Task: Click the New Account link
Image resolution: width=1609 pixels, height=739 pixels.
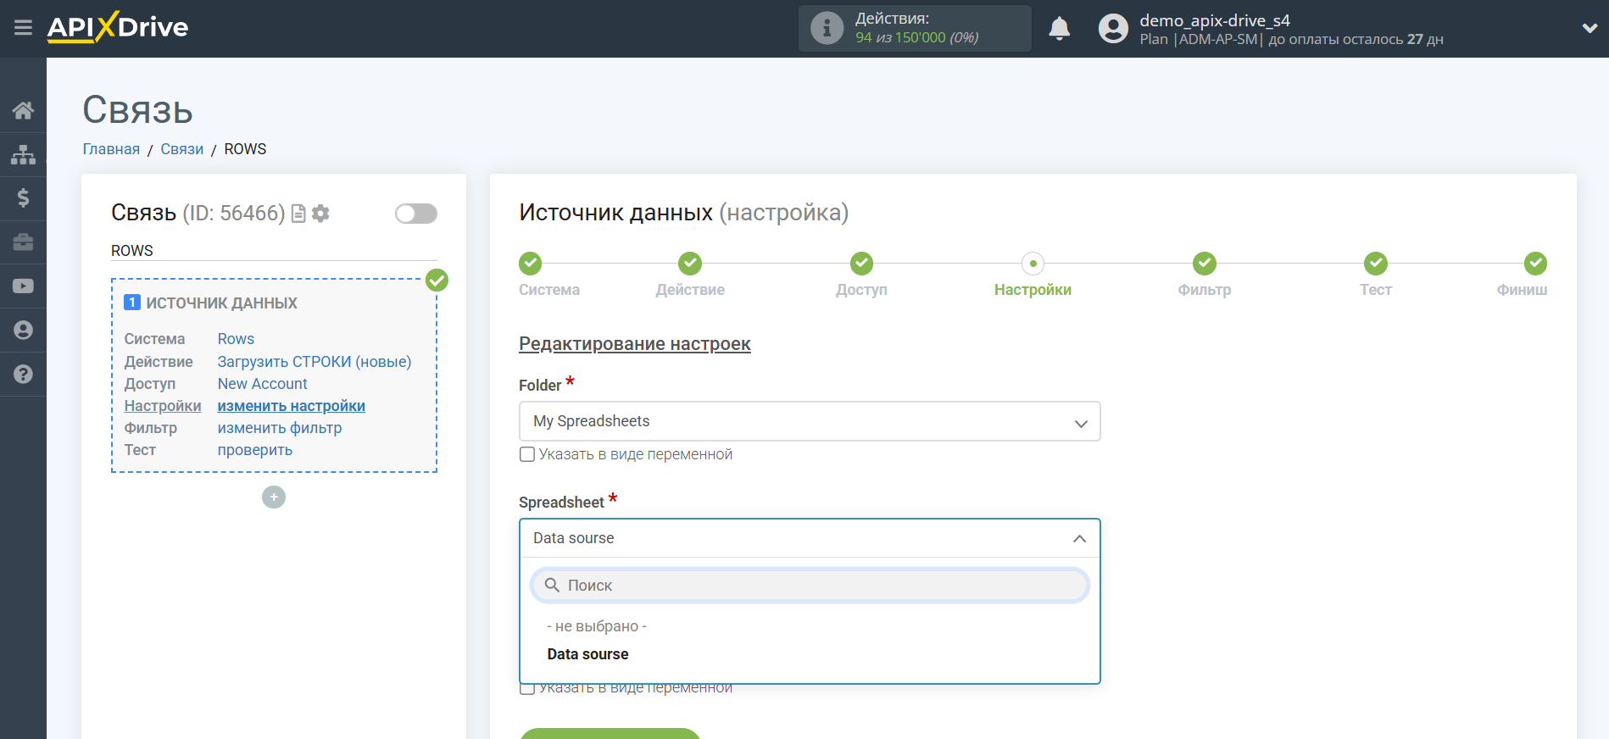Action: [263, 384]
